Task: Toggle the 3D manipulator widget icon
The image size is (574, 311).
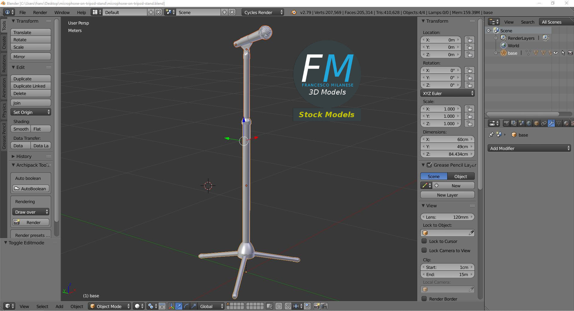Action: [171, 306]
